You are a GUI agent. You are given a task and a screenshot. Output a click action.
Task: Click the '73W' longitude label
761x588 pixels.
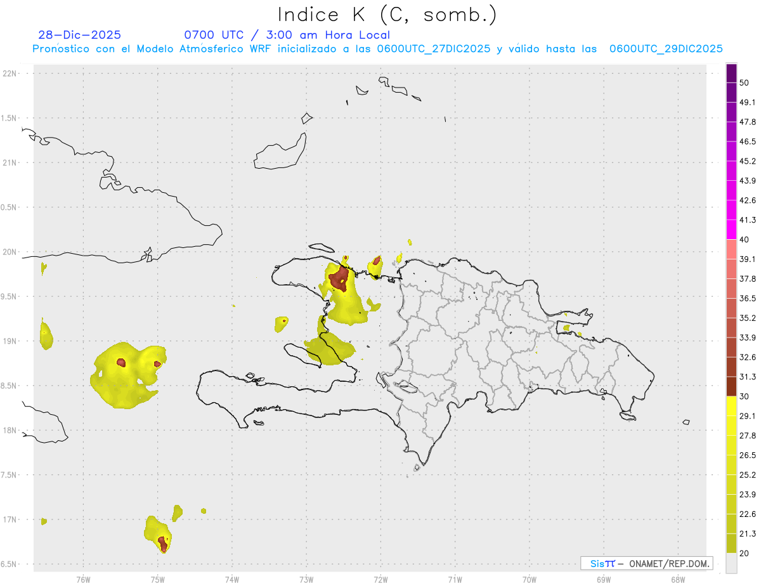click(x=306, y=579)
